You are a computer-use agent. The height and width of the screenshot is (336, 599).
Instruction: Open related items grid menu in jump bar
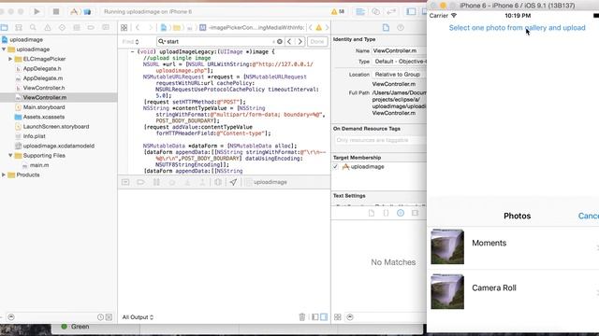124,27
